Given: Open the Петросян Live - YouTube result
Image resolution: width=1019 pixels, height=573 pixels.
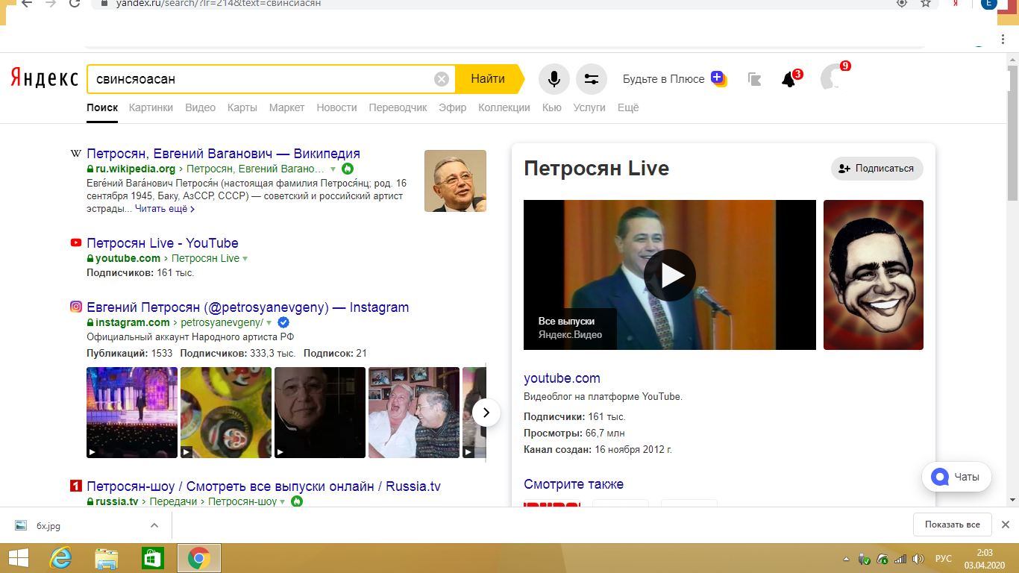Looking at the screenshot, I should point(163,243).
